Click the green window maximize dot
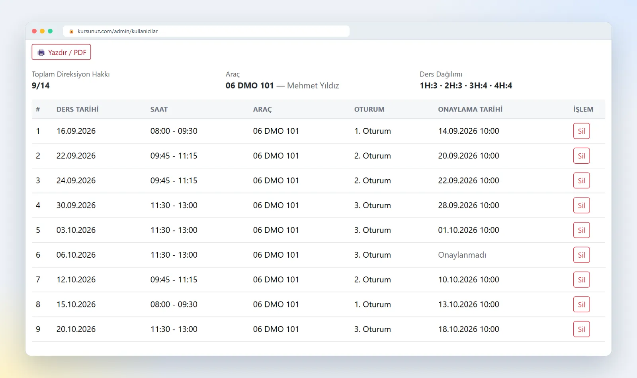Viewport: 637px width, 378px height. coord(50,31)
